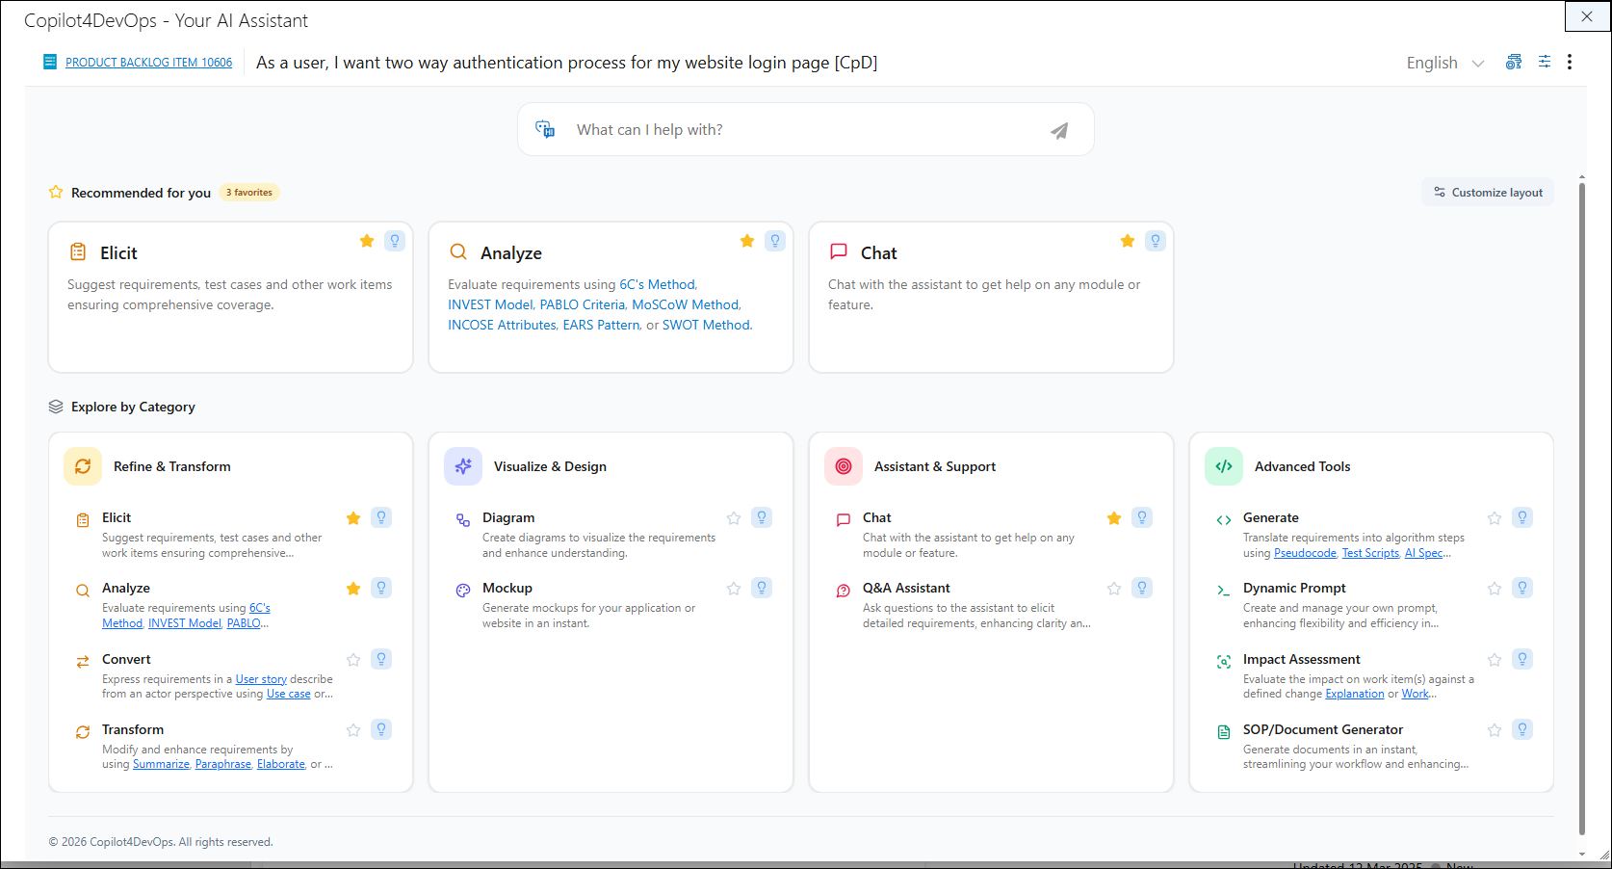Image resolution: width=1612 pixels, height=869 pixels.
Task: Toggle the favorite star for Dynamic Prompt
Action: point(1495,589)
